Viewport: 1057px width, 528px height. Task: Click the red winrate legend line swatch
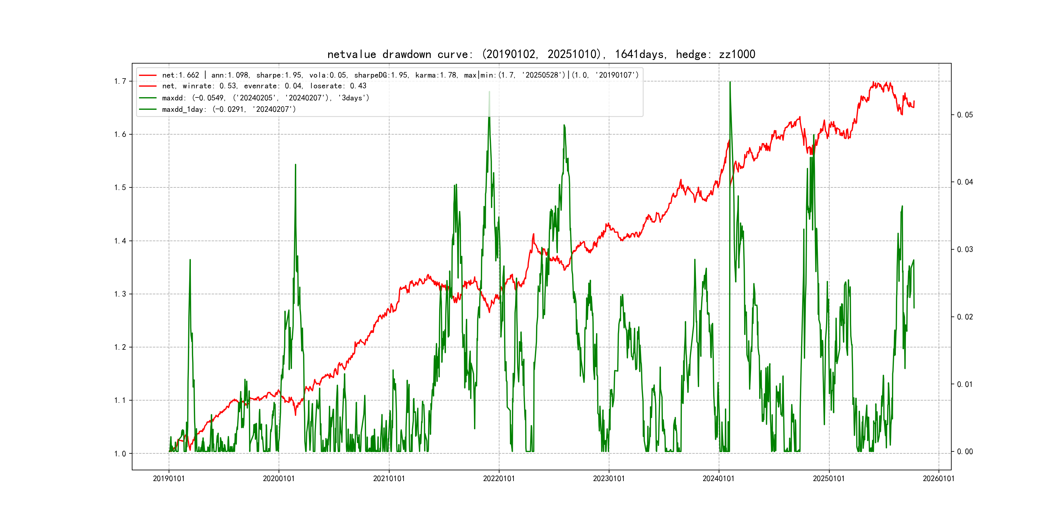148,86
